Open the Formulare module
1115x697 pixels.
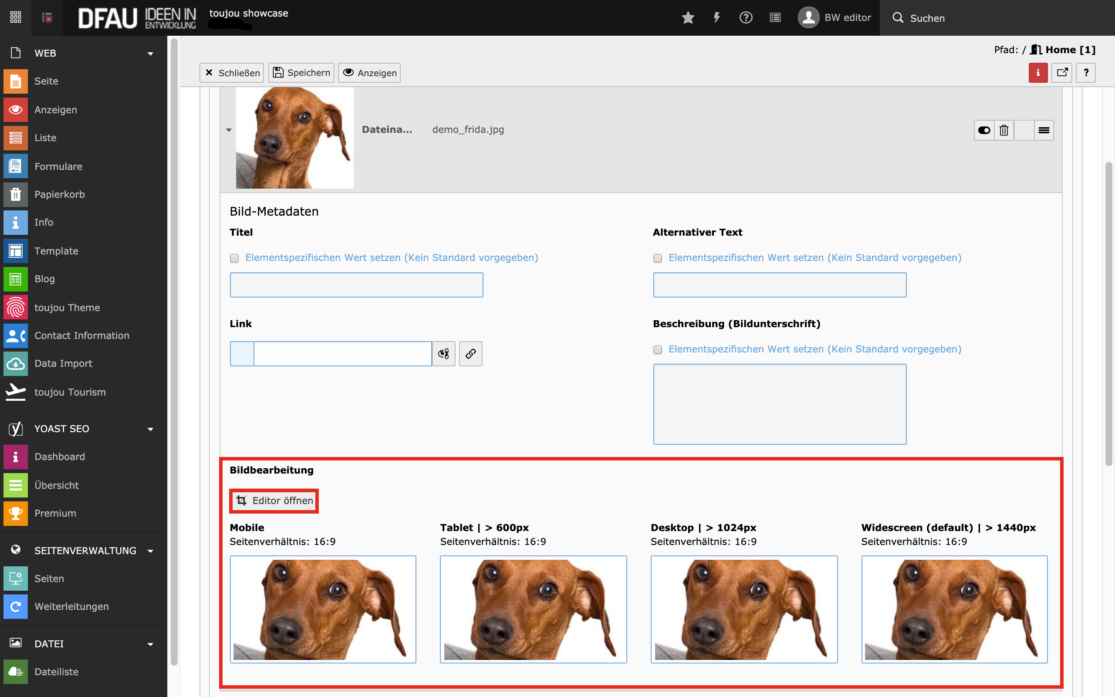point(58,166)
